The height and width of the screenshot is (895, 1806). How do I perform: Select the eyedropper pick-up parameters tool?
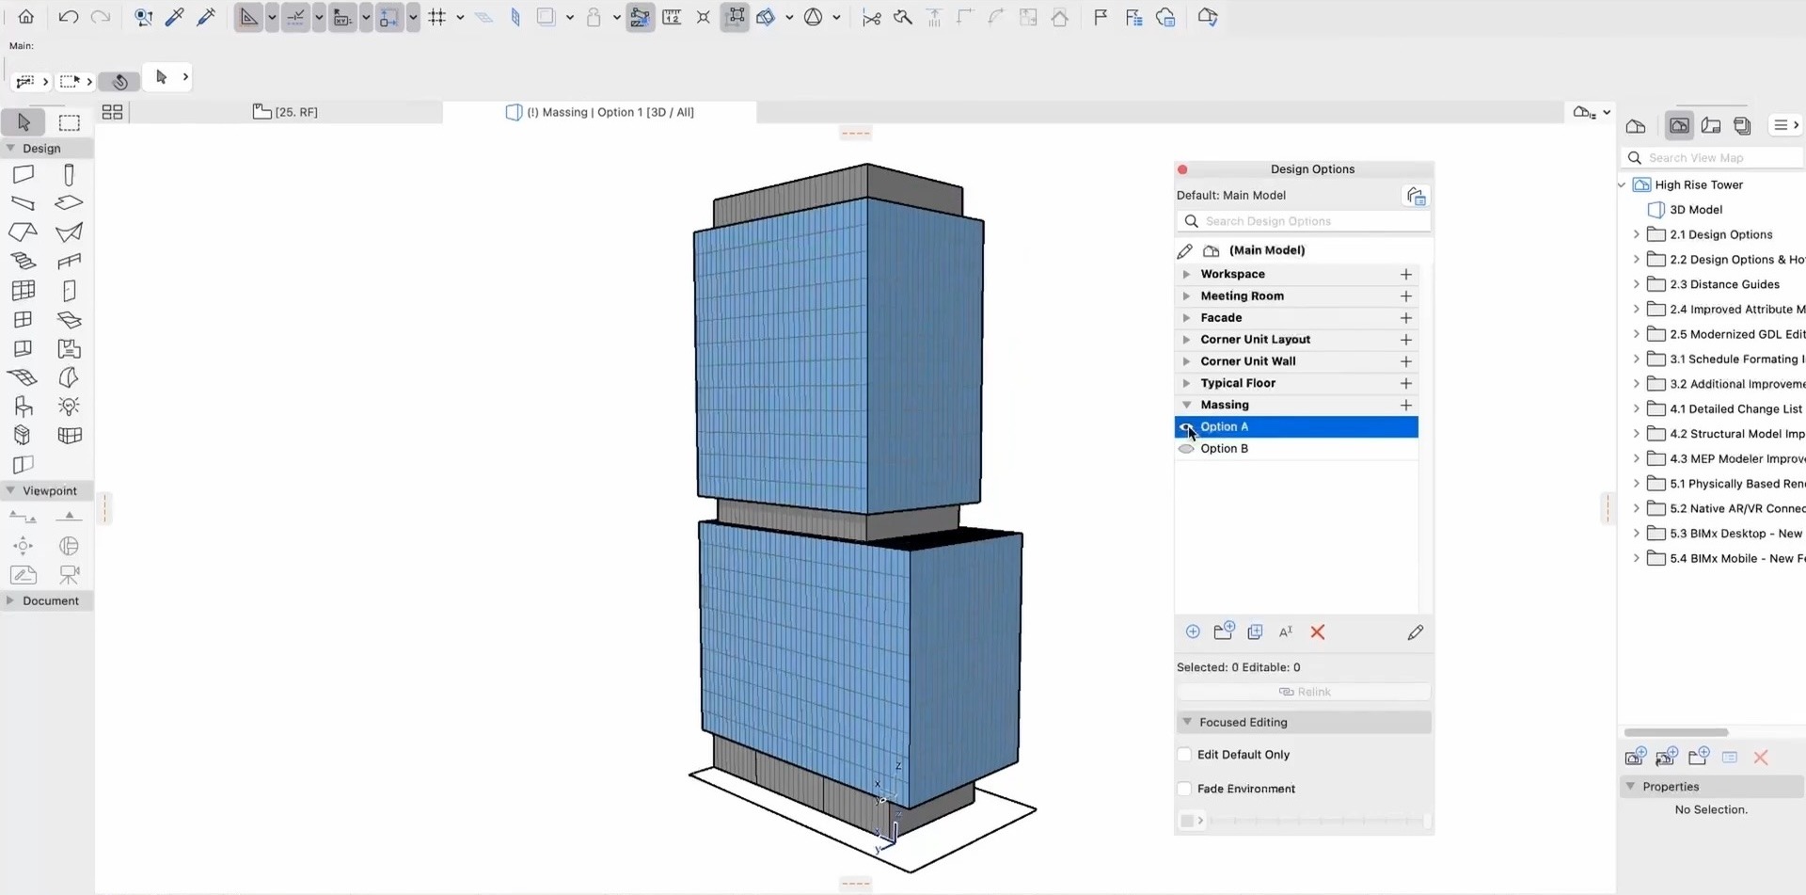174,17
